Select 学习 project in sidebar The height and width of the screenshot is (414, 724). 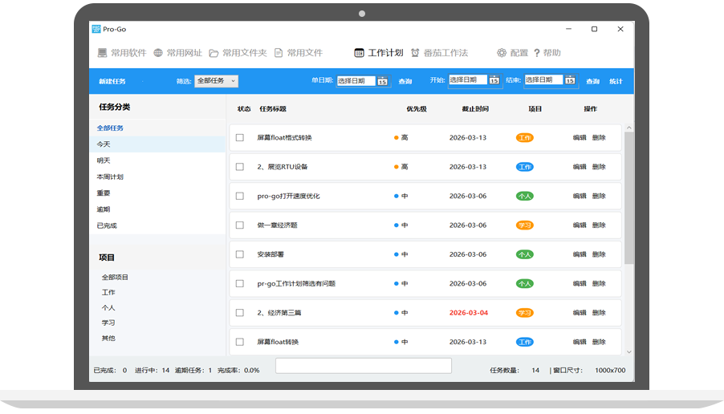pos(108,323)
